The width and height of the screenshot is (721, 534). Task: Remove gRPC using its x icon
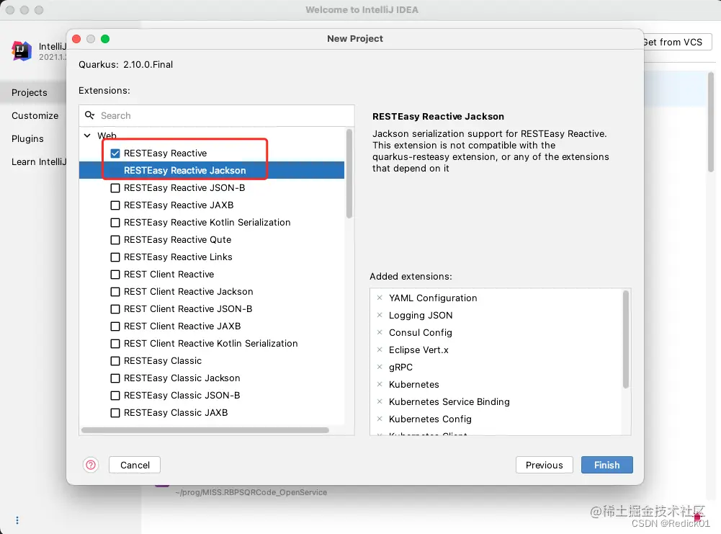tap(380, 367)
